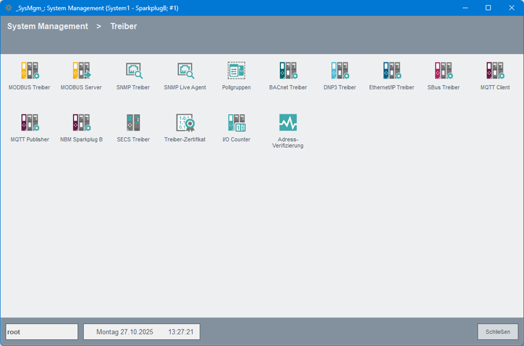Open the BACnet Treiber icon

click(288, 71)
